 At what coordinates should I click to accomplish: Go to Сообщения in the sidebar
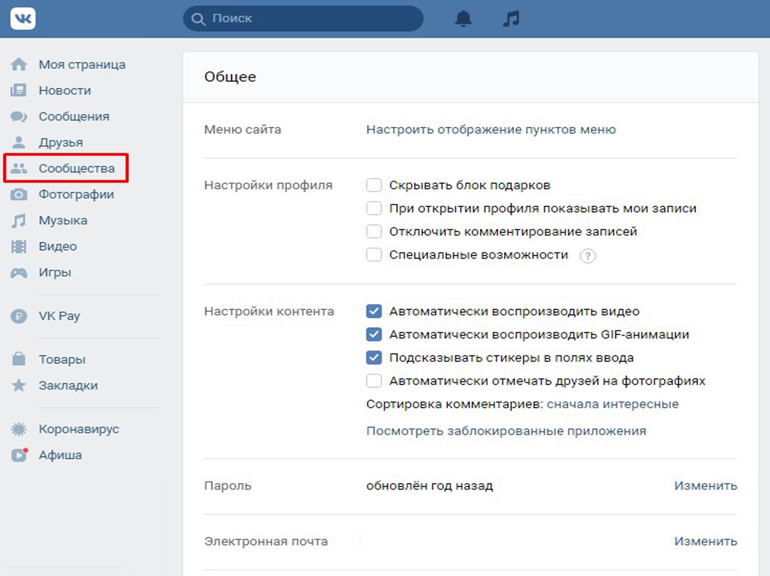tap(74, 116)
